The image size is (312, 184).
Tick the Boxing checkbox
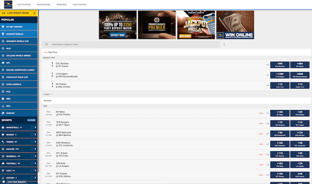click(x=32, y=134)
